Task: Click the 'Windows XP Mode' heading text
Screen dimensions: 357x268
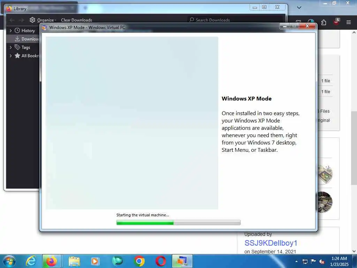Action: 246,99
